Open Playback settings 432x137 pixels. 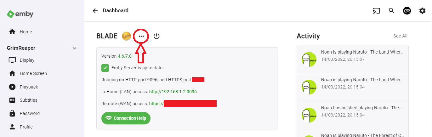pyautogui.click(x=29, y=87)
